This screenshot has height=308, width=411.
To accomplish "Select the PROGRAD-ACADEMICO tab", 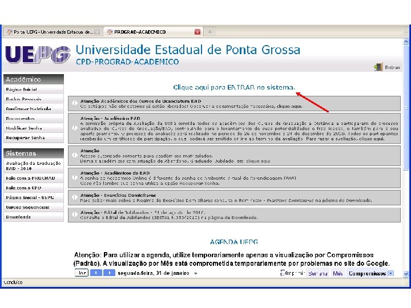I will click(x=152, y=32).
